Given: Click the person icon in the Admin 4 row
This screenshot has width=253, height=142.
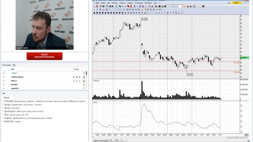Looking at the screenshot, I should point(84,81).
